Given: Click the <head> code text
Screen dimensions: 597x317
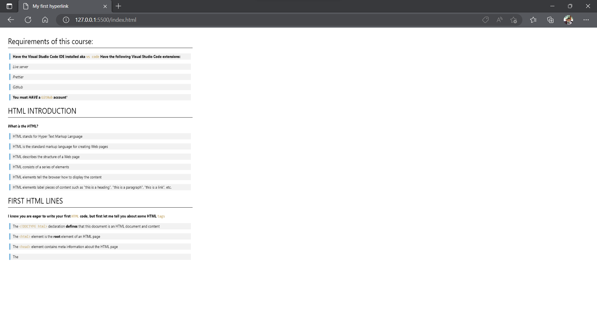Looking at the screenshot, I should point(25,247).
